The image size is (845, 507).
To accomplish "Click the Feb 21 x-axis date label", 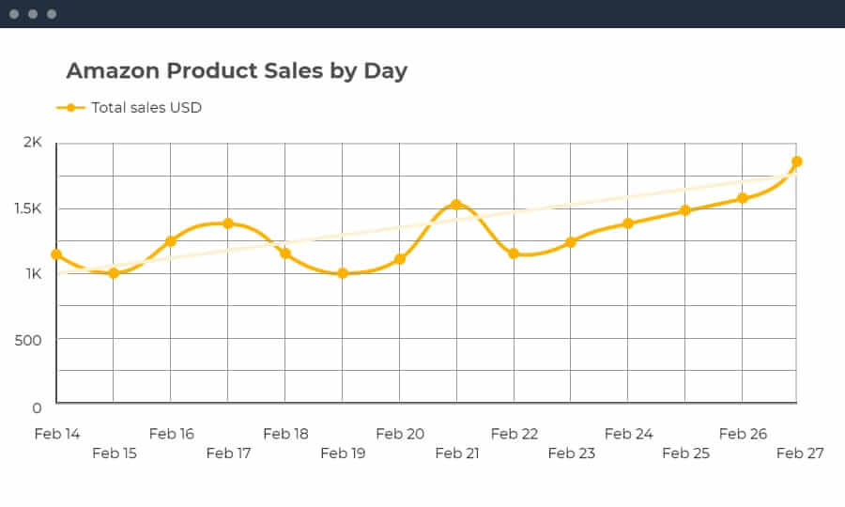I will click(x=457, y=453).
